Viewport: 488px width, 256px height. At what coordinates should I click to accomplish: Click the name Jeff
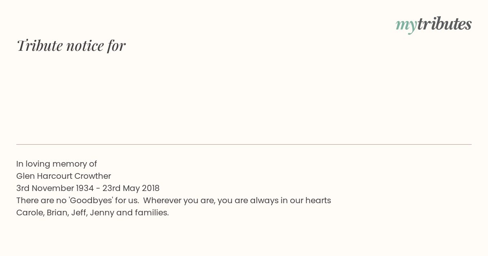point(79,213)
